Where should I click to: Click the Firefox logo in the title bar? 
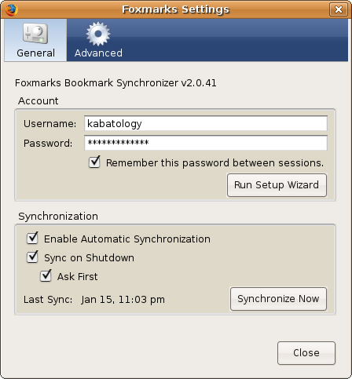(x=11, y=10)
